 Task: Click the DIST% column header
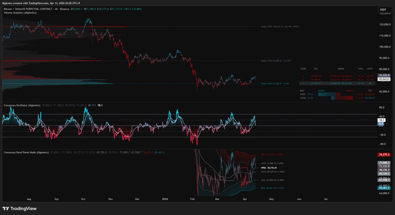click(370, 69)
